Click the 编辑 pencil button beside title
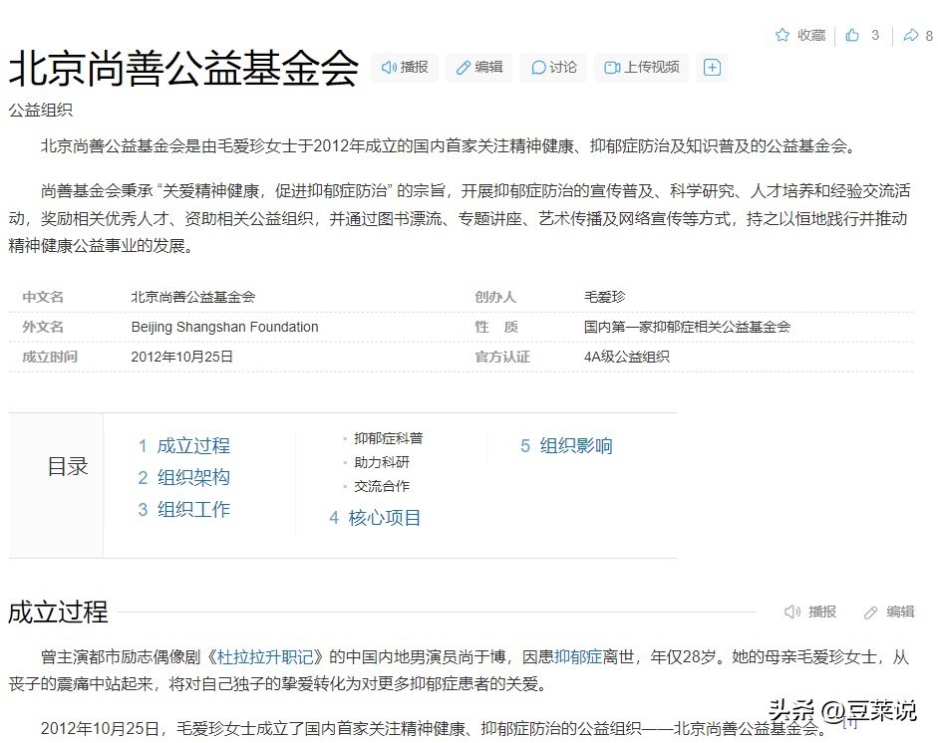Viewport: 938px width, 743px height. tap(478, 68)
